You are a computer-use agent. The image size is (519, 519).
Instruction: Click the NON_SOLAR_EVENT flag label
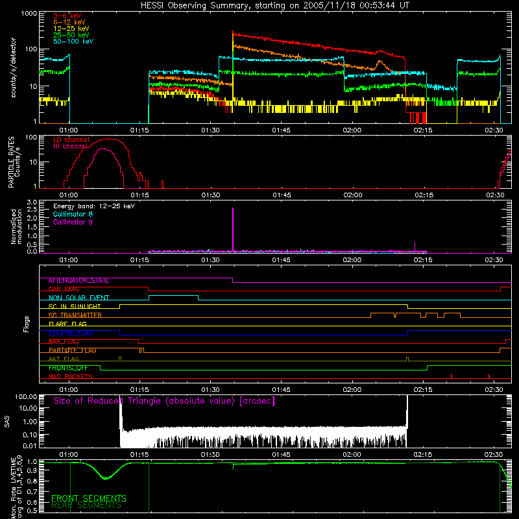pos(78,298)
